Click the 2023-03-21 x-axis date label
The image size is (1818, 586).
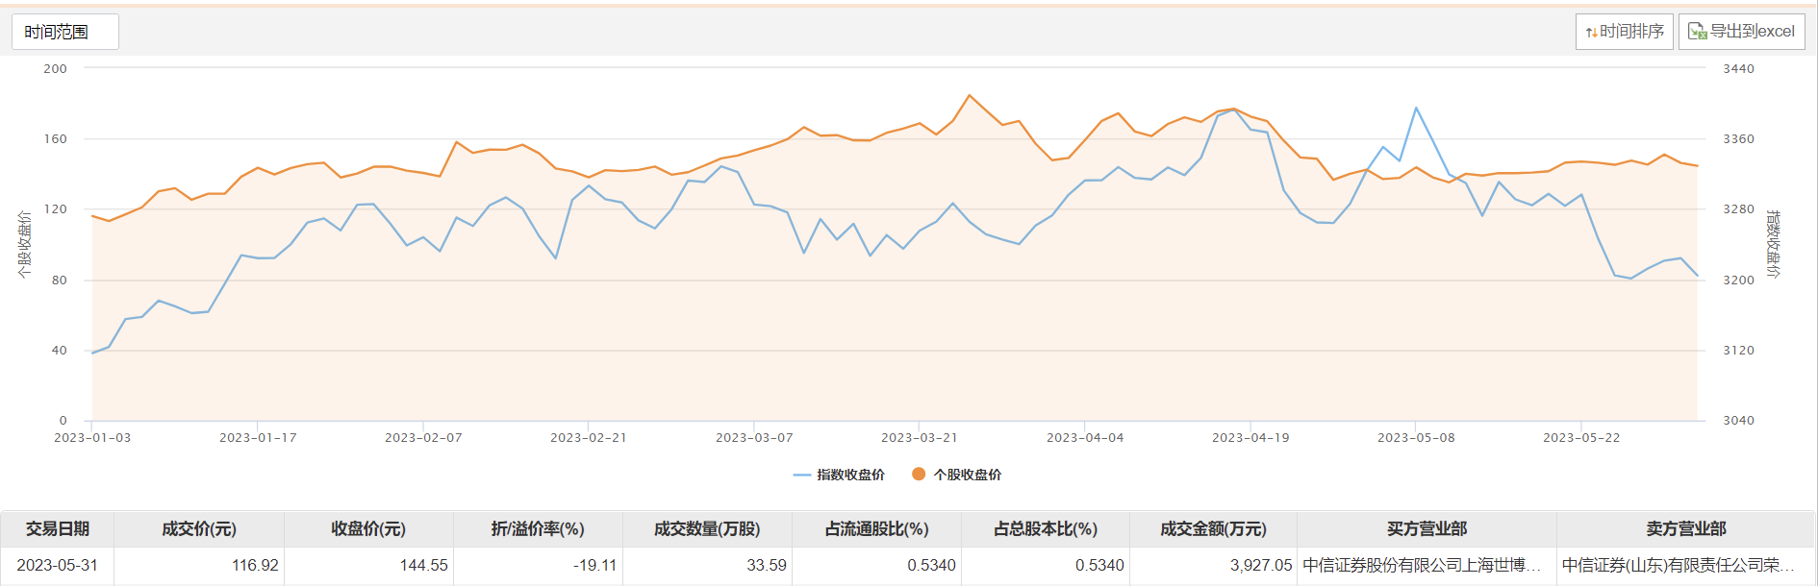pyautogui.click(x=920, y=438)
